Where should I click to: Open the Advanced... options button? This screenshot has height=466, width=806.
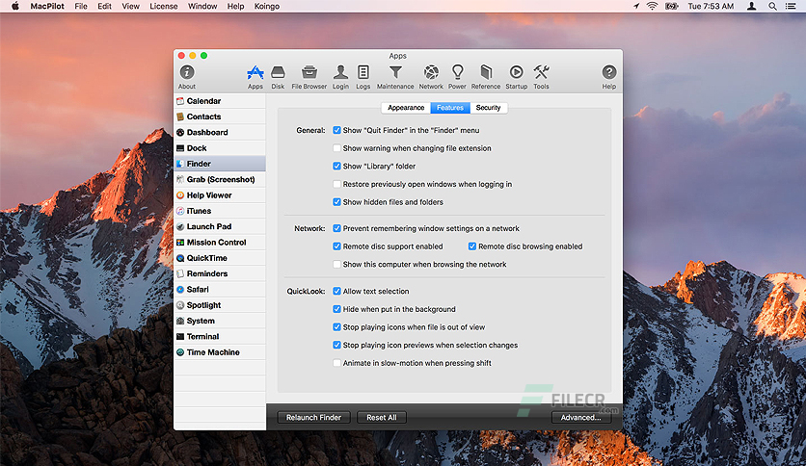pos(580,418)
